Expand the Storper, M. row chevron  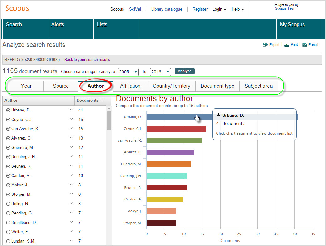pyautogui.click(x=71, y=194)
